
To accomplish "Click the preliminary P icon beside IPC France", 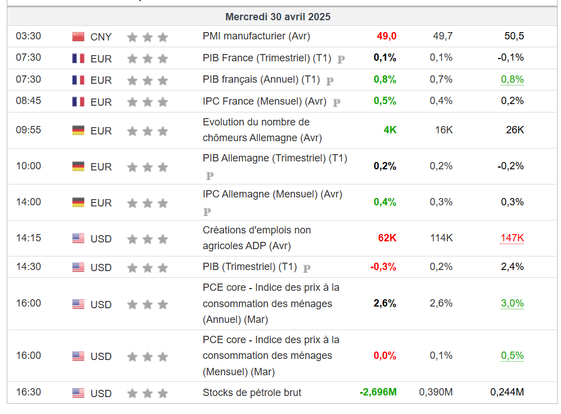I will click(x=337, y=102).
